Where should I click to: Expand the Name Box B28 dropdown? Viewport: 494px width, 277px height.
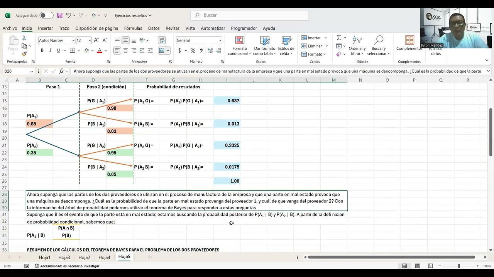pyautogui.click(x=32, y=71)
